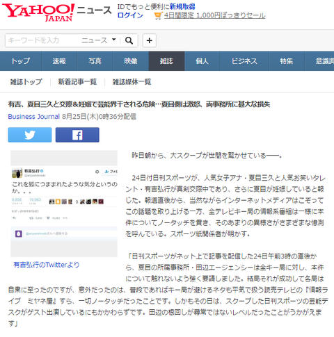Open the ニュース search category dropdown
Viewport: 334px width, 337px height.
(99, 40)
